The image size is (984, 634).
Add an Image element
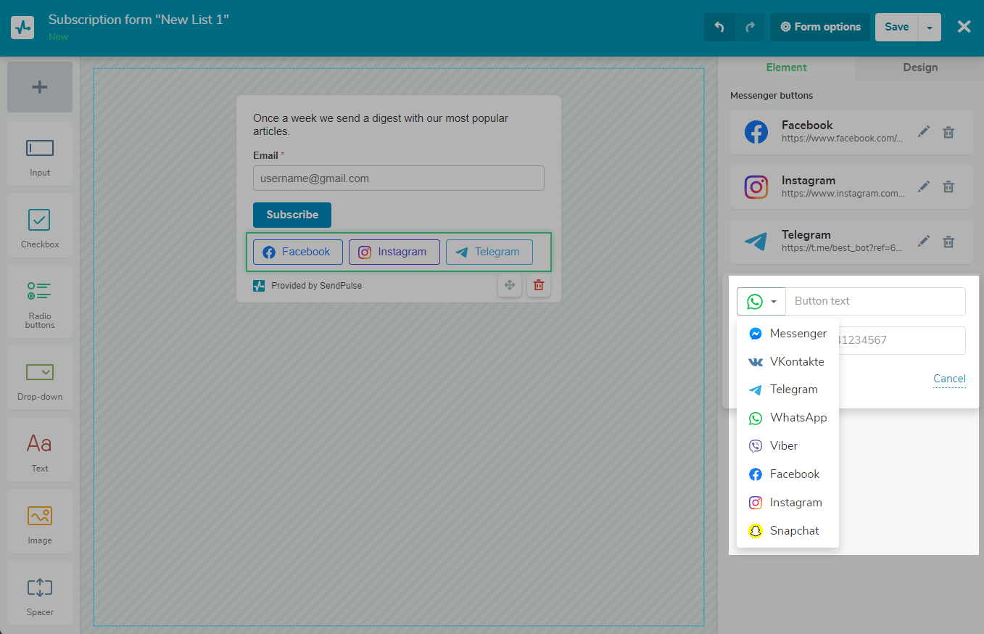pos(40,521)
